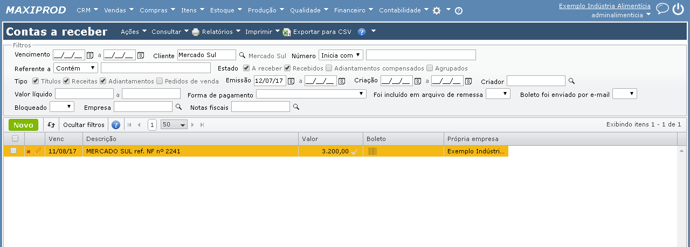
Task: Open Exemplo Indústria Alimentícia link
Action: pyautogui.click(x=604, y=6)
